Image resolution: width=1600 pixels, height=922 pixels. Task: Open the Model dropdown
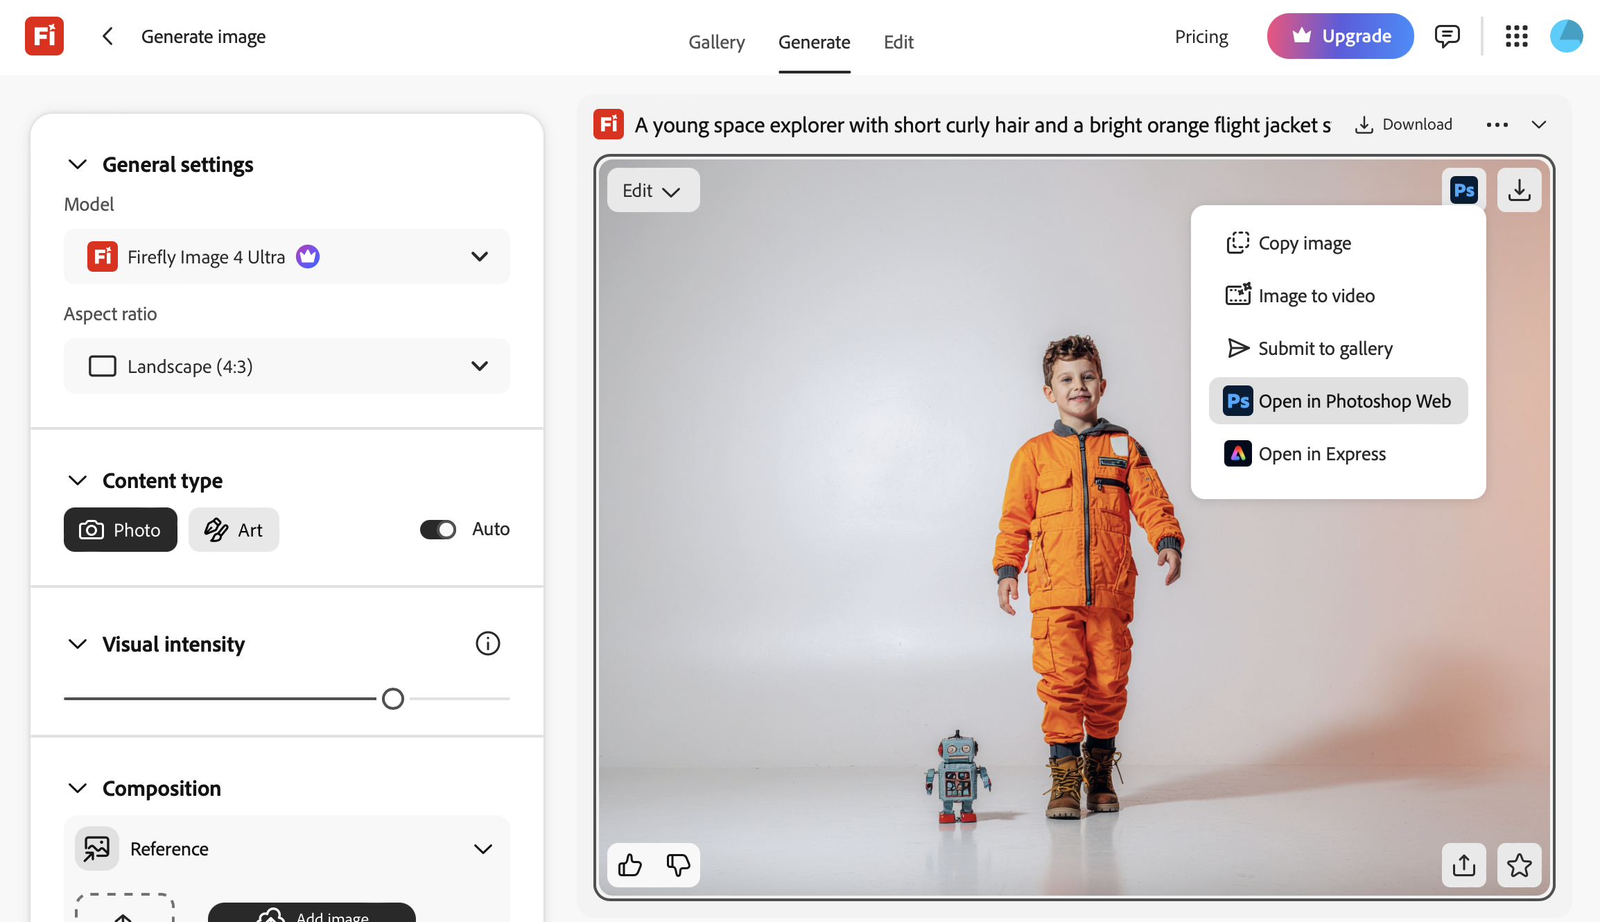(x=287, y=256)
